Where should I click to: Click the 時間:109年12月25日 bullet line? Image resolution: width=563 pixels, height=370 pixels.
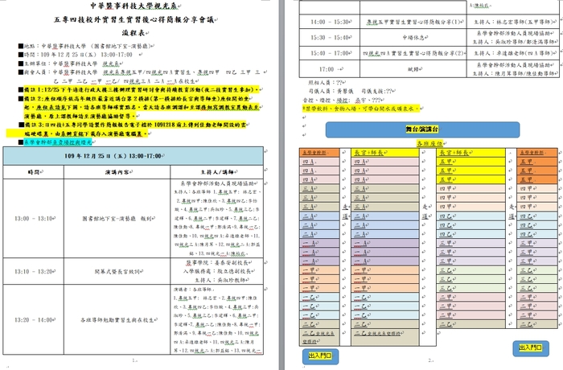[x=76, y=55]
